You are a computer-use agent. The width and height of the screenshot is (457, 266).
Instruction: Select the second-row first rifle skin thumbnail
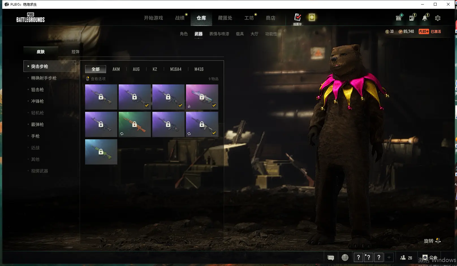[x=101, y=124]
